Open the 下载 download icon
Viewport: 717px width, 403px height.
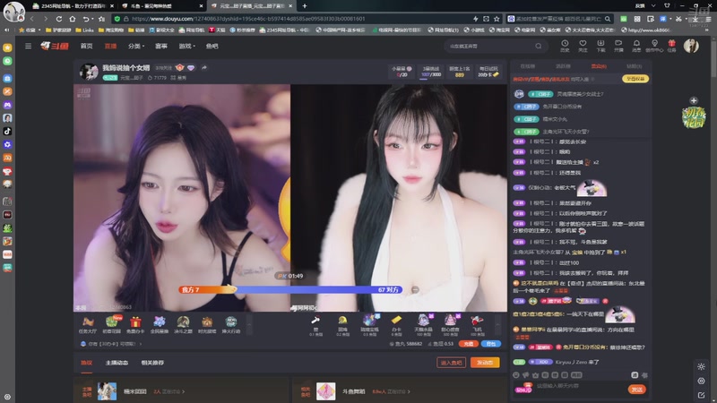coord(600,46)
